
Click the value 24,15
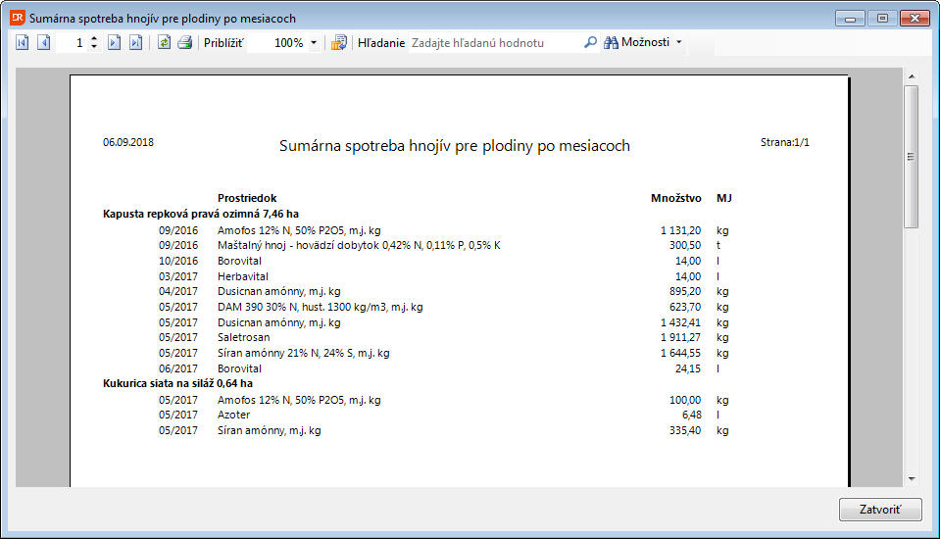tap(688, 368)
